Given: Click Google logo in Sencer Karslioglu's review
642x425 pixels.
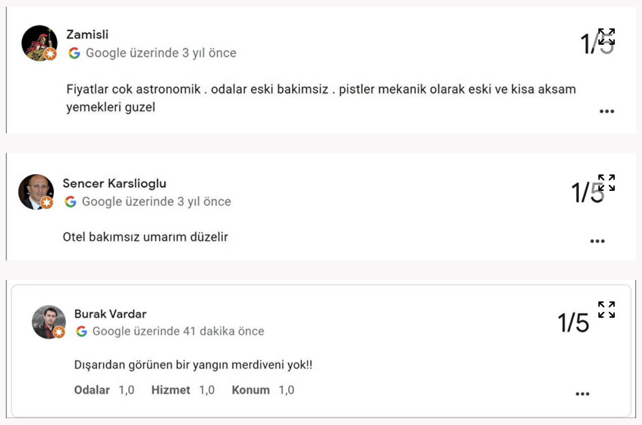Looking at the screenshot, I should 70,202.
